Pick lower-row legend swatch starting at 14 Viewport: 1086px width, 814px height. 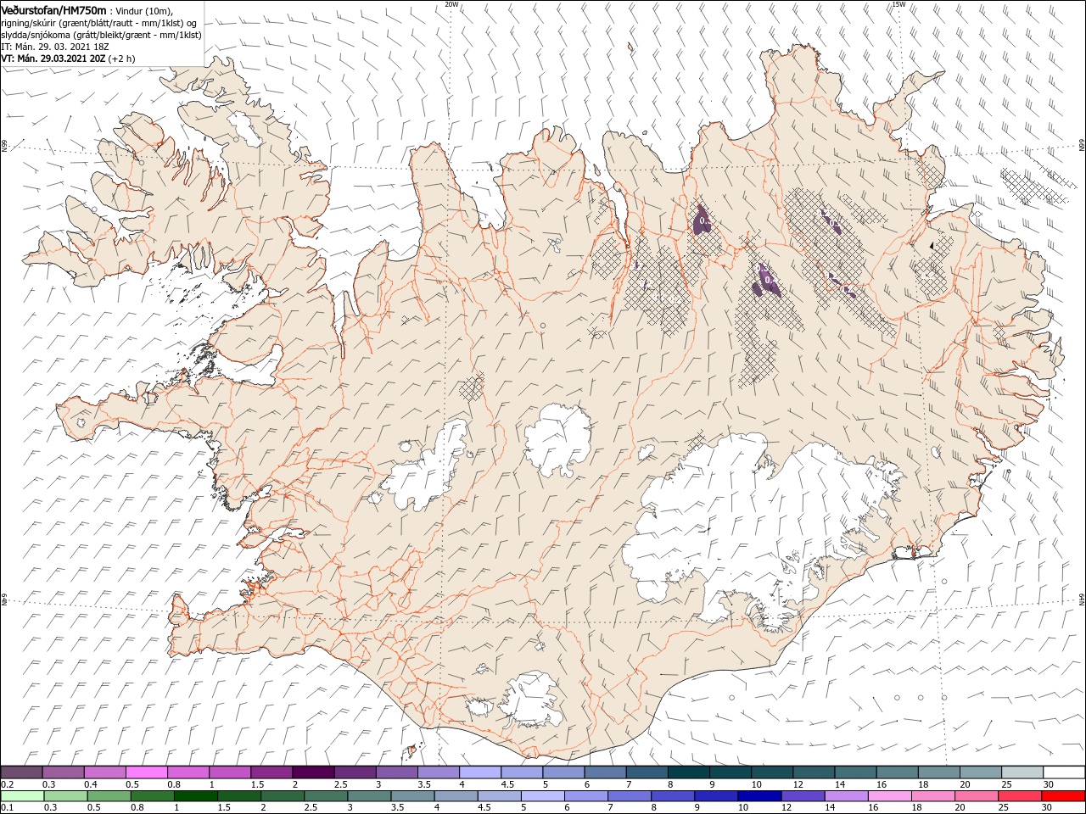click(846, 796)
